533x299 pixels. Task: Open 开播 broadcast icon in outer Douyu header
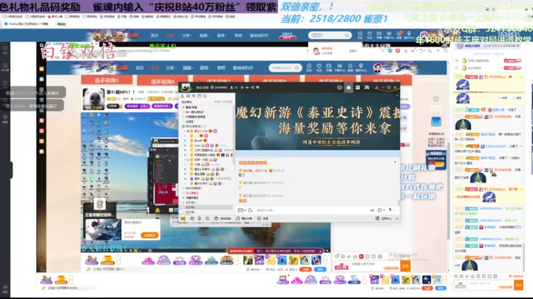pyautogui.click(x=379, y=35)
